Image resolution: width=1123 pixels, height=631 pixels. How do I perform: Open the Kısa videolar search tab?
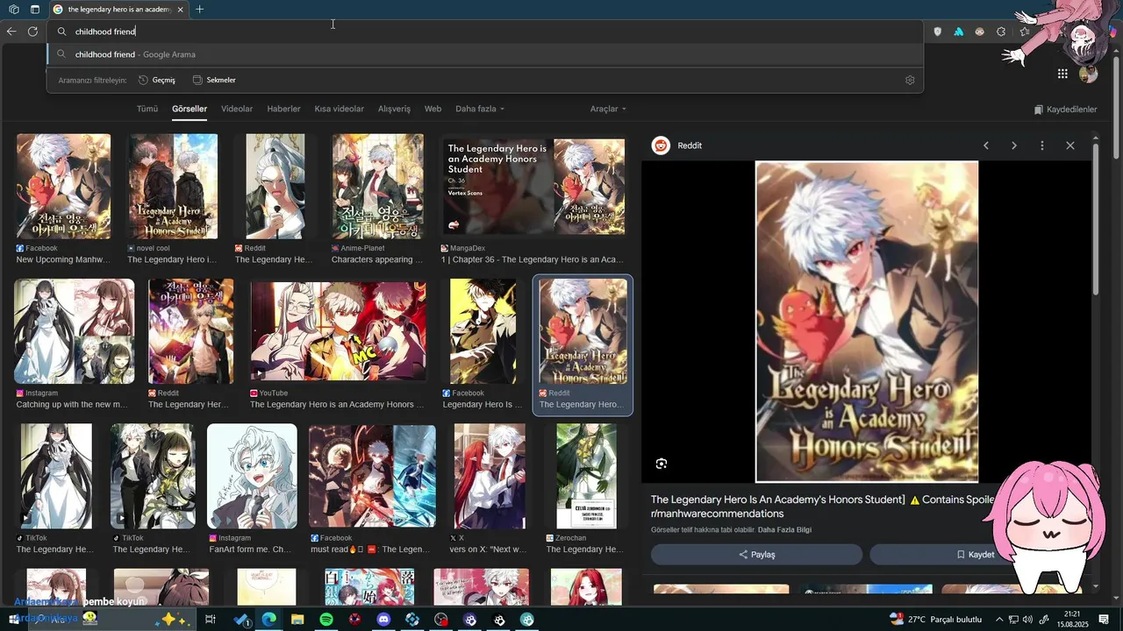340,109
